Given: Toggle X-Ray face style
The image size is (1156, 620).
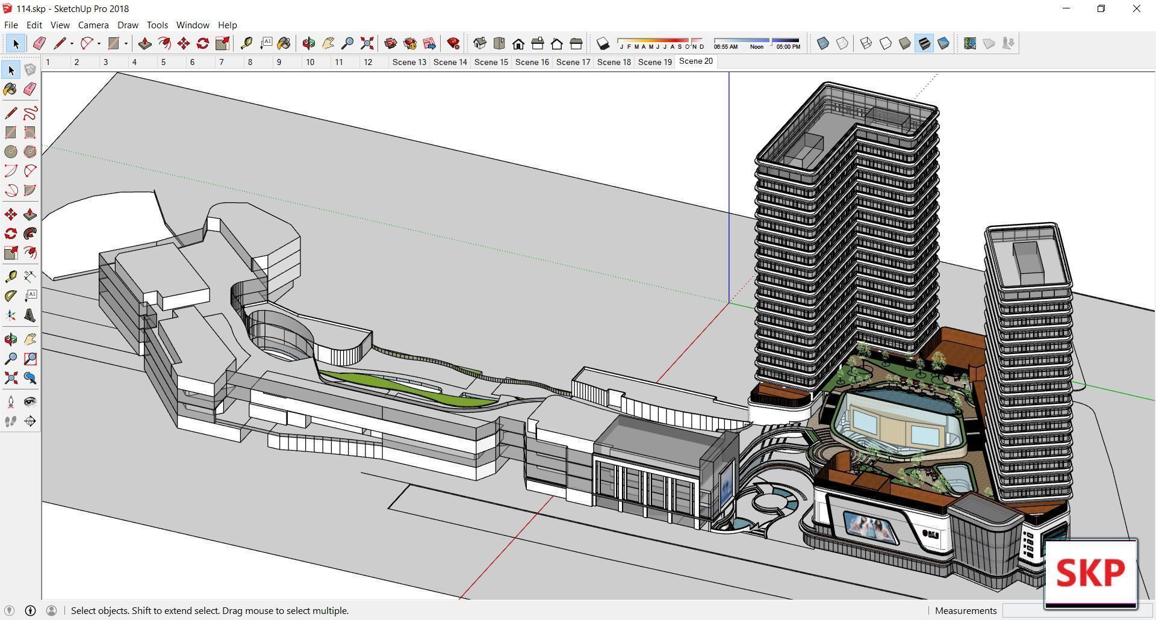Looking at the screenshot, I should (823, 43).
